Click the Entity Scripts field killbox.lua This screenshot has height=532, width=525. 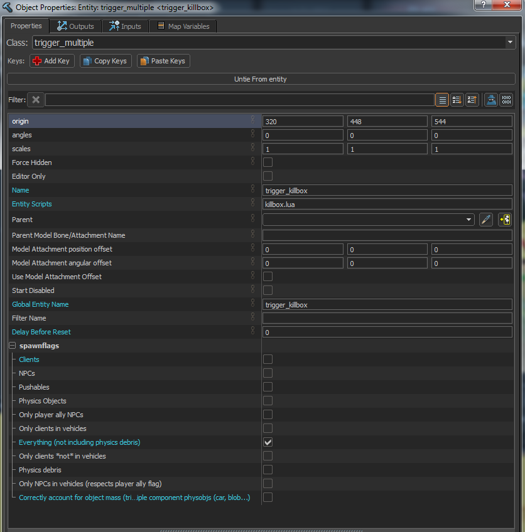[387, 204]
